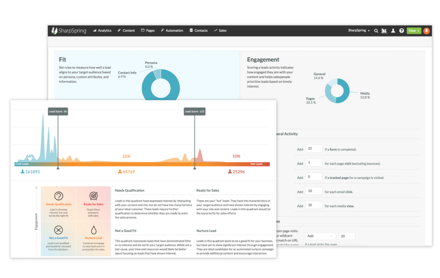Screen dimensions: 440x278
Task: Expand the Add condition dropdown near value 20
Action: (320, 236)
